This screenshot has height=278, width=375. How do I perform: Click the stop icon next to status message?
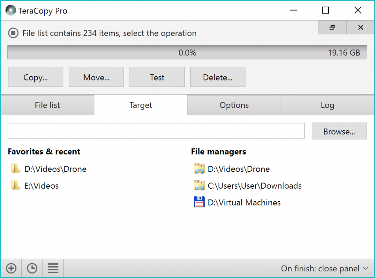14,33
